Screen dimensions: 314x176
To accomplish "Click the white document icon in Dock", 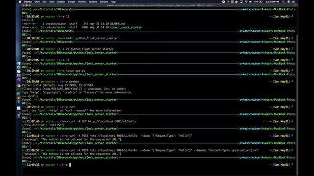I will [19, 108].
